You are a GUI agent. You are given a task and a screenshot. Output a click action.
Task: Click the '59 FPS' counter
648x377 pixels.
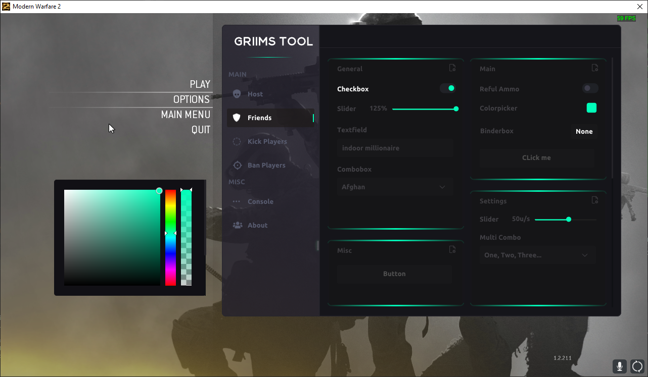point(626,18)
